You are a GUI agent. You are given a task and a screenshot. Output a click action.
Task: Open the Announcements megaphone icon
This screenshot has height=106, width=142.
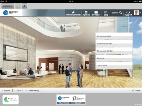(x=73, y=12)
